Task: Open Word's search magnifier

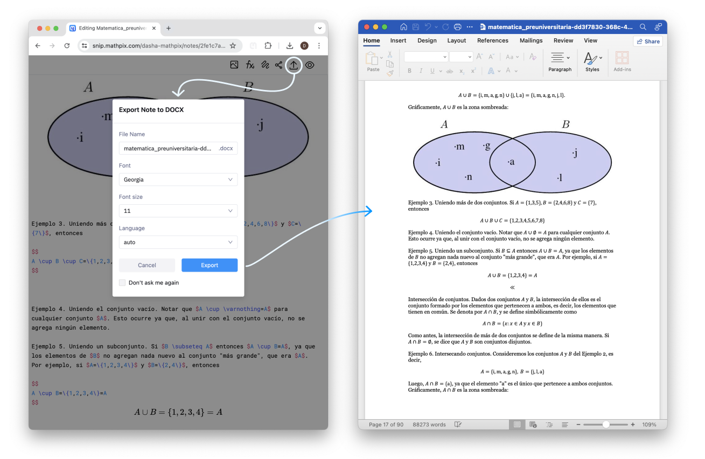Action: [643, 26]
